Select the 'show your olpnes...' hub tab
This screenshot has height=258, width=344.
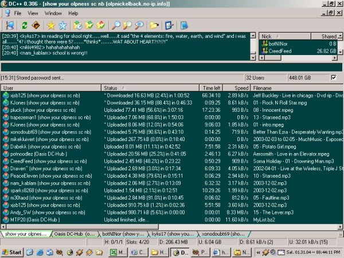tap(26, 234)
